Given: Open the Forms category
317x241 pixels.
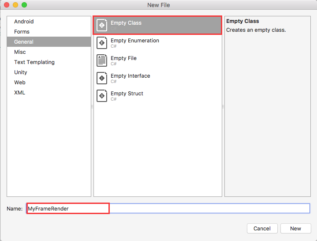Looking at the screenshot, I should pyautogui.click(x=22, y=32).
